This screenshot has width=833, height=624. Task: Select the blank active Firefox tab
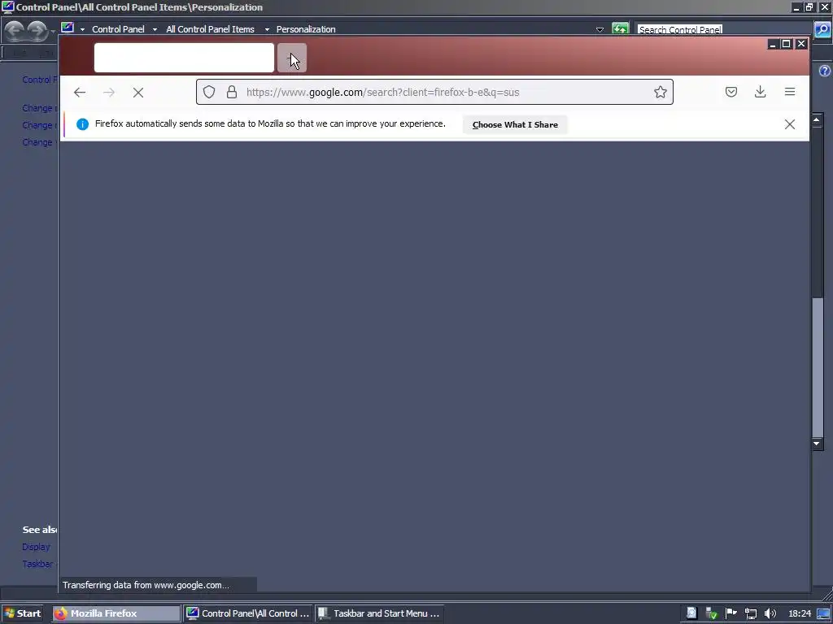pyautogui.click(x=184, y=58)
